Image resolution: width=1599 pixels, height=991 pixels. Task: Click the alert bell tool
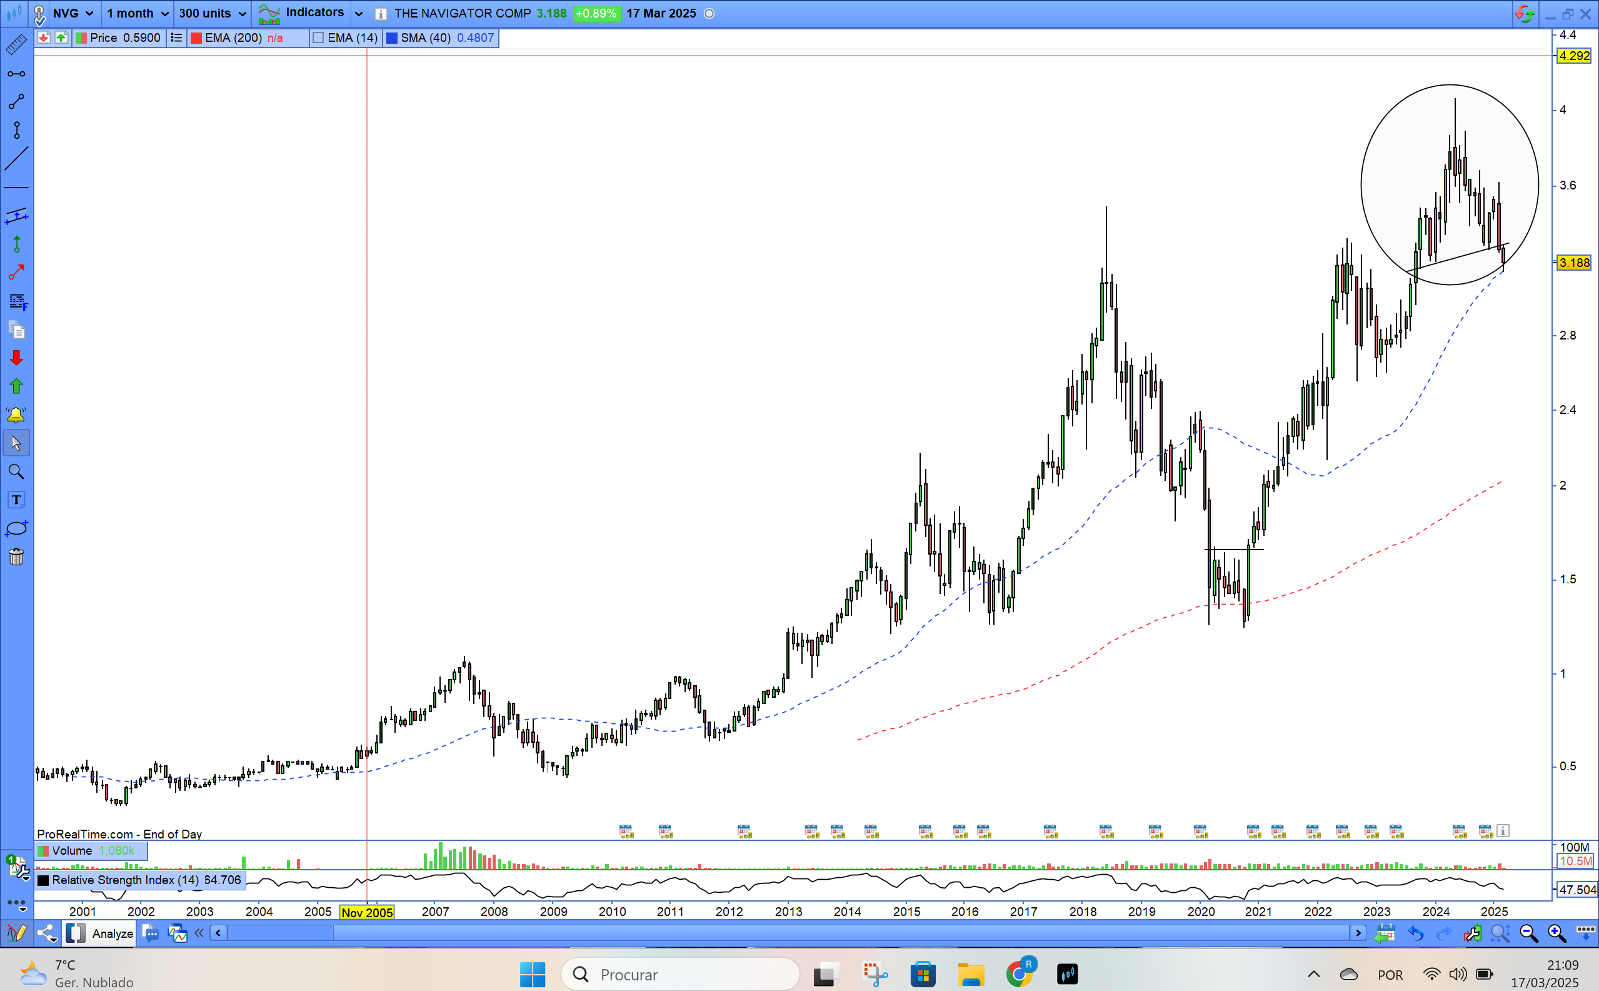tap(16, 415)
